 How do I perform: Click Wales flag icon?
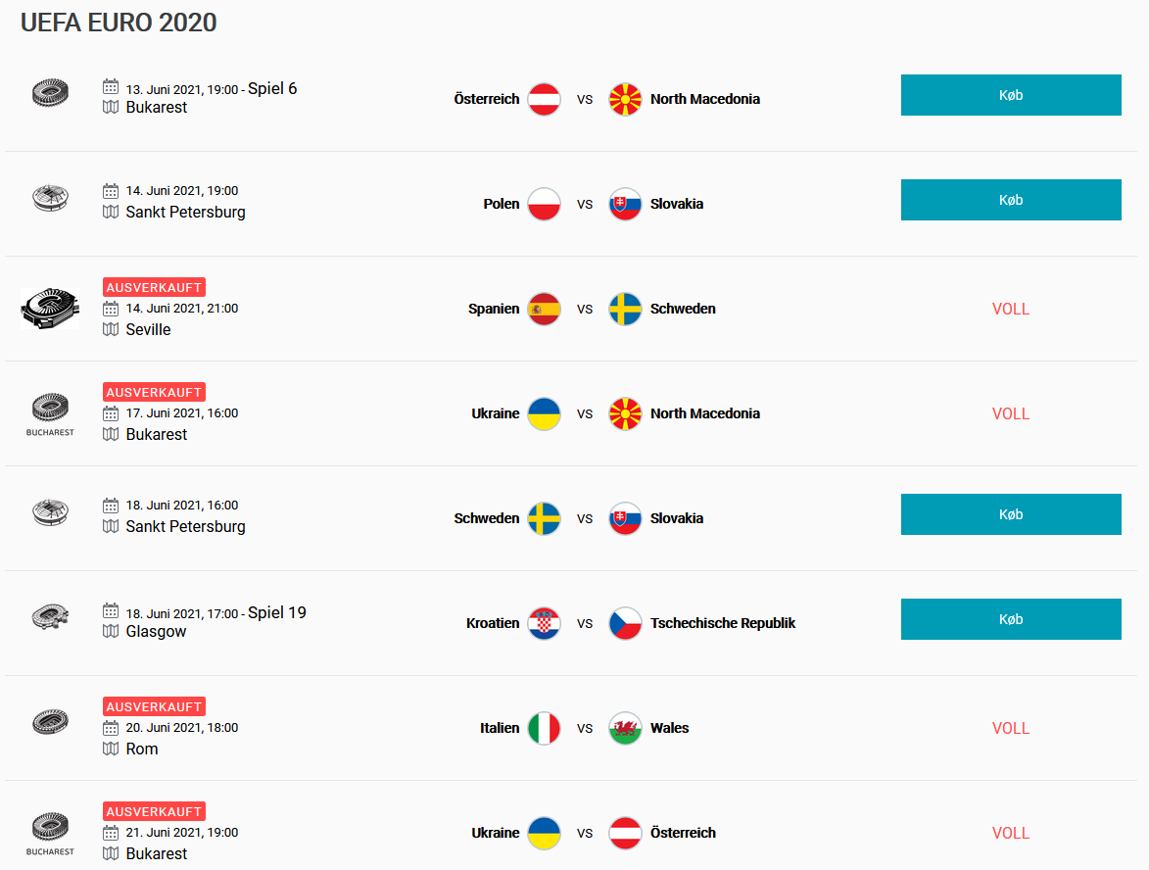coord(625,728)
